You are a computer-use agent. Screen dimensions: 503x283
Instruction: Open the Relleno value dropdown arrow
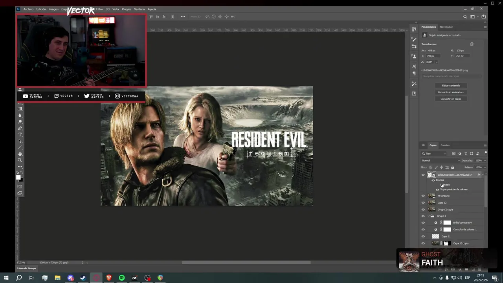485,167
